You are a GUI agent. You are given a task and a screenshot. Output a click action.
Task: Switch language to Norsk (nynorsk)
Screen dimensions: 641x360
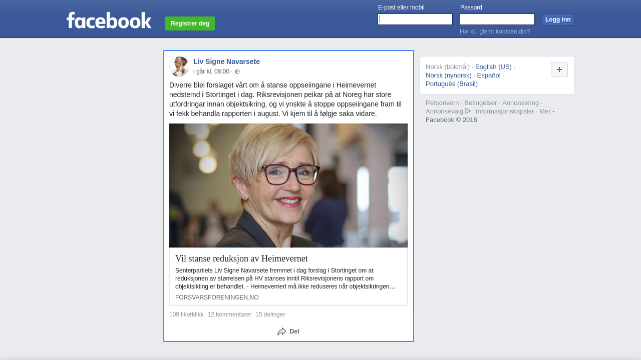(x=449, y=75)
